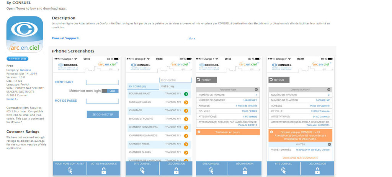This screenshot has height=177, width=392.
Task: Click the Mot de passe oublié lock icon
Action: coord(103,171)
